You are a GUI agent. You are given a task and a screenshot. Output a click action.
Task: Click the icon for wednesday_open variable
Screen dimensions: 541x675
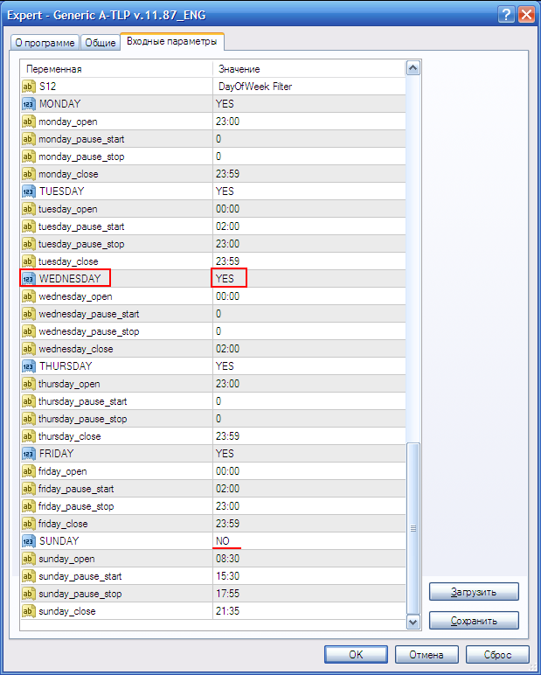(29, 296)
